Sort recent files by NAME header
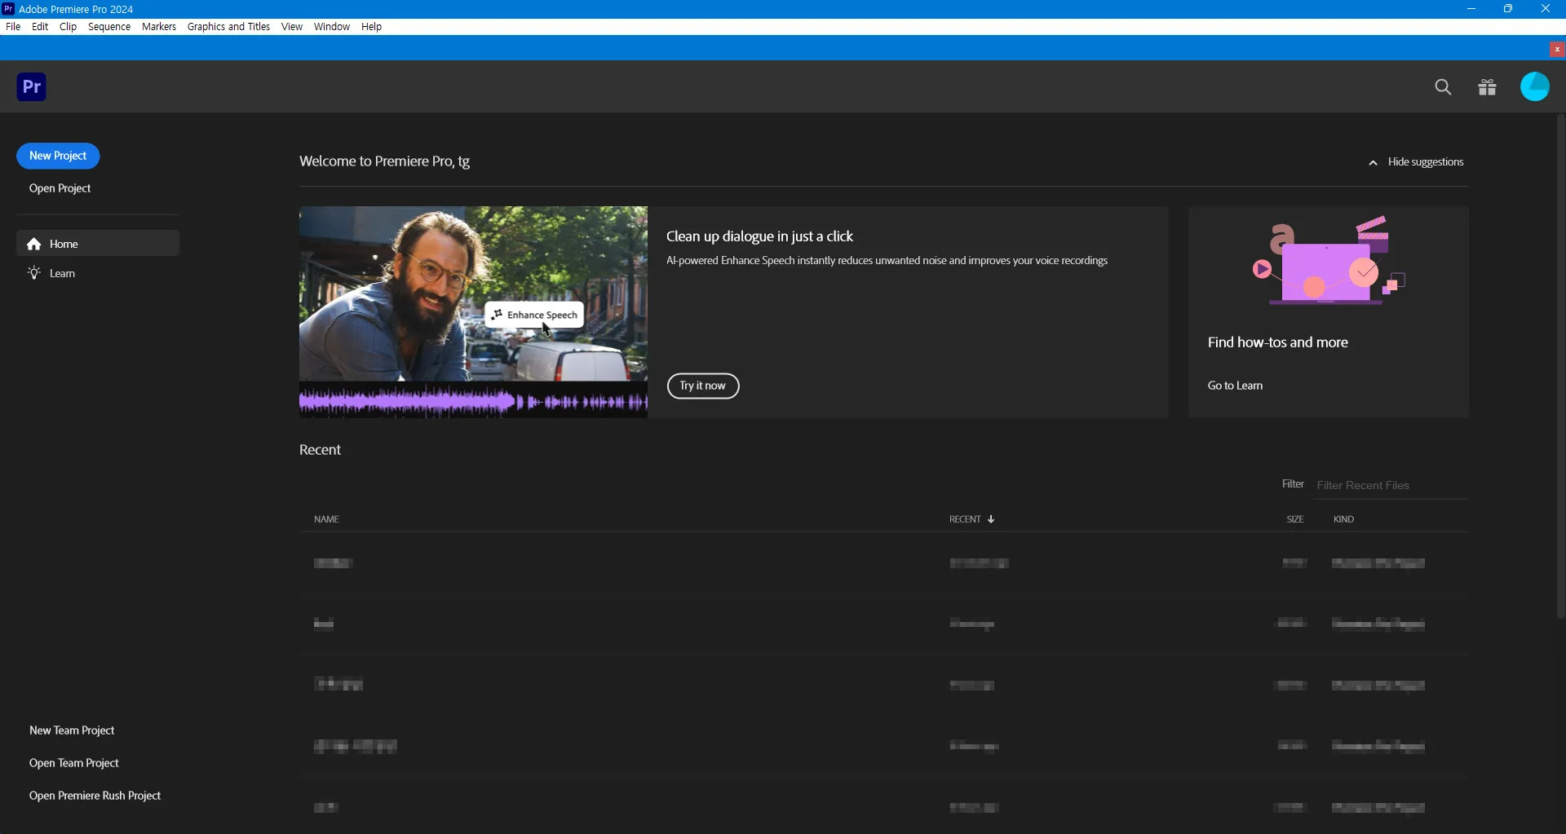The width and height of the screenshot is (1566, 834). (x=326, y=520)
